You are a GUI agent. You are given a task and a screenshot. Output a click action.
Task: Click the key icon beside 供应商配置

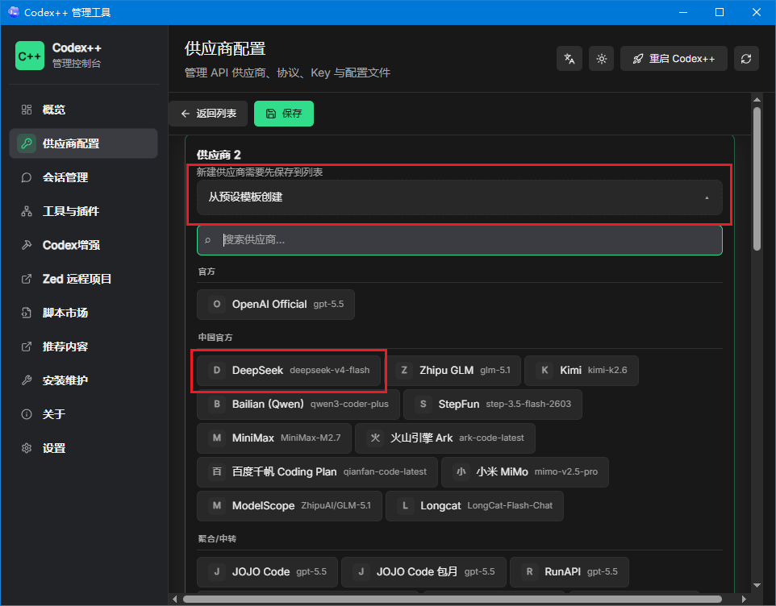[27, 143]
